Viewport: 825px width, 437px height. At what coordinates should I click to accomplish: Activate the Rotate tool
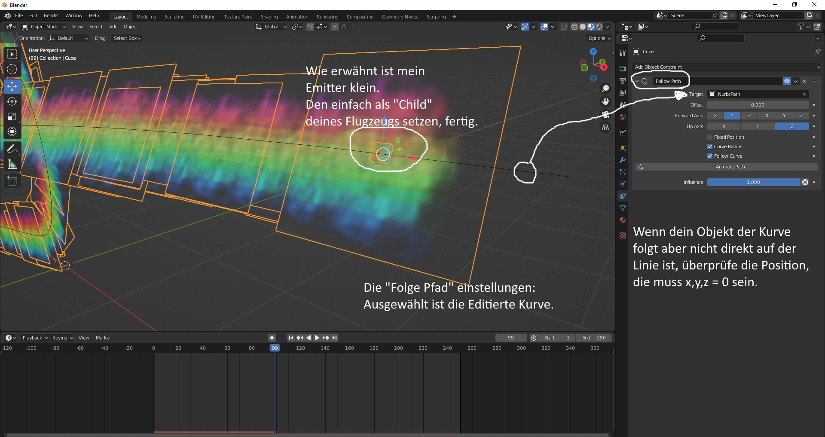12,101
